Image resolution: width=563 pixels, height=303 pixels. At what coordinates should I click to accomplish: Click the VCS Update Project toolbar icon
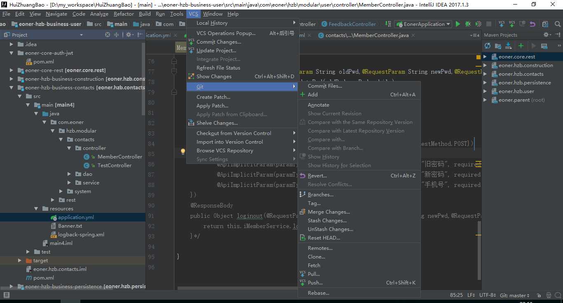pos(502,24)
